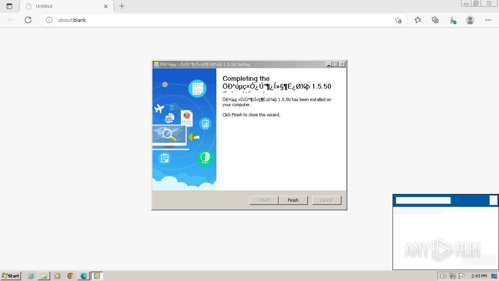Close the setup wizard window
The height and width of the screenshot is (281, 499).
tap(342, 64)
